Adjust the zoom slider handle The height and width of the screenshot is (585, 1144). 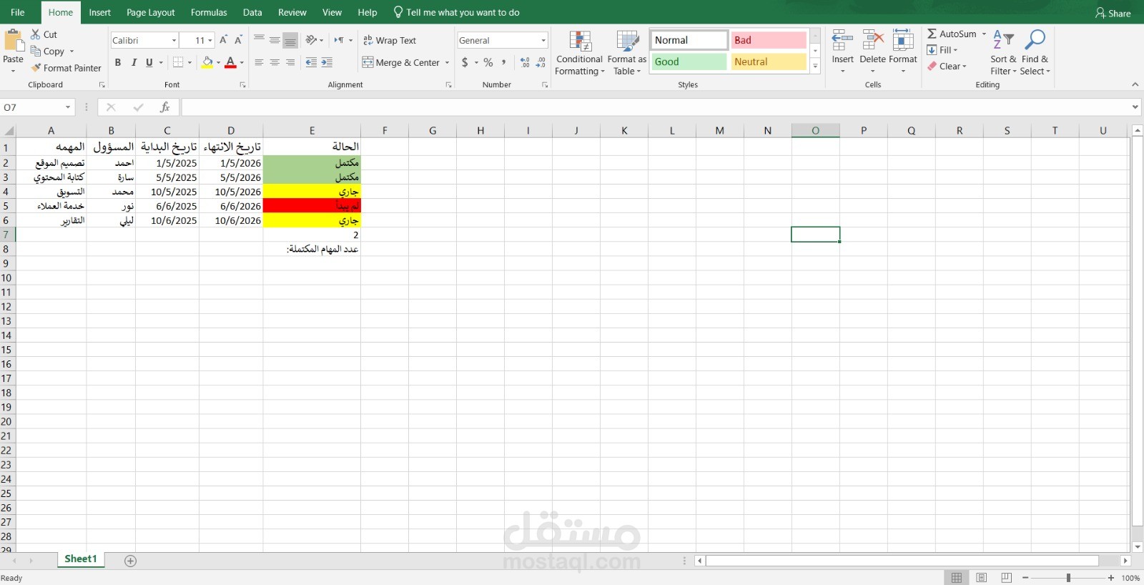pyautogui.click(x=1068, y=578)
